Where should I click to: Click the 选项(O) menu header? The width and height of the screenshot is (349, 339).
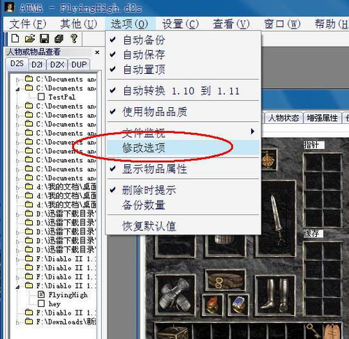130,24
